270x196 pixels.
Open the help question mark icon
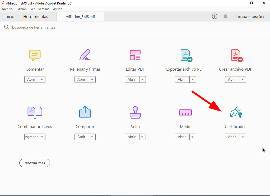[215, 17]
